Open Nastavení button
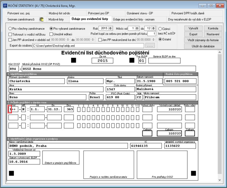Viewport: 227px width, 188px height. click(213, 34)
